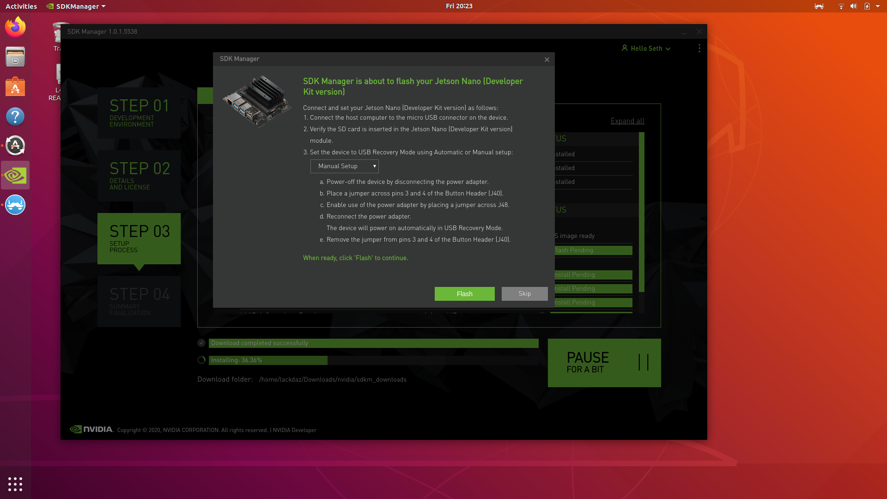
Task: Open the Show Applications grid
Action: coord(15,484)
